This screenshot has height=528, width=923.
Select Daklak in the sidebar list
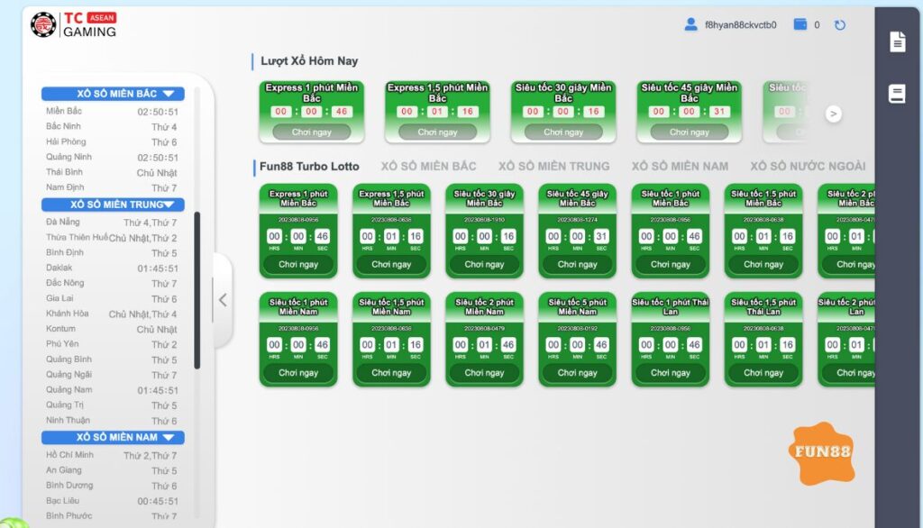[111, 268]
